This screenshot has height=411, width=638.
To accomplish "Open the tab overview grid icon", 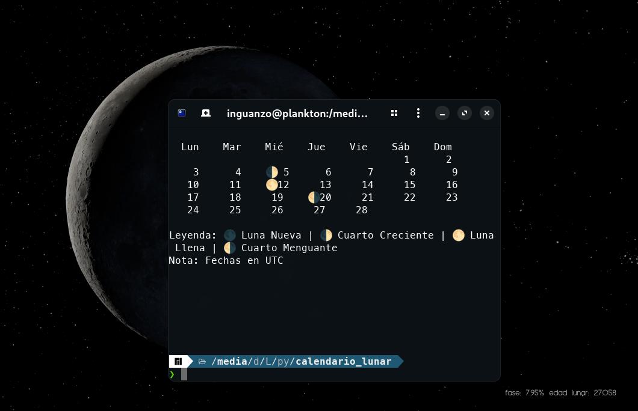I will click(x=394, y=113).
